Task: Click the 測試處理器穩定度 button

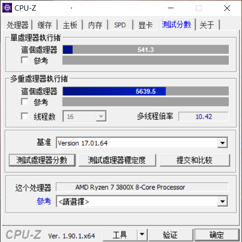Action: point(117,160)
